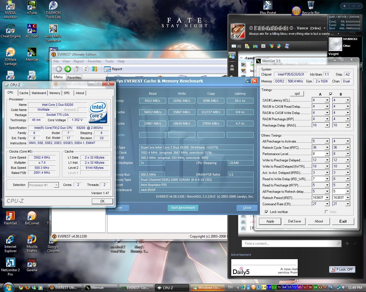This screenshot has width=366, height=292.
Task: Open the Favorites menu in EVEREST
Action: [x=94, y=61]
